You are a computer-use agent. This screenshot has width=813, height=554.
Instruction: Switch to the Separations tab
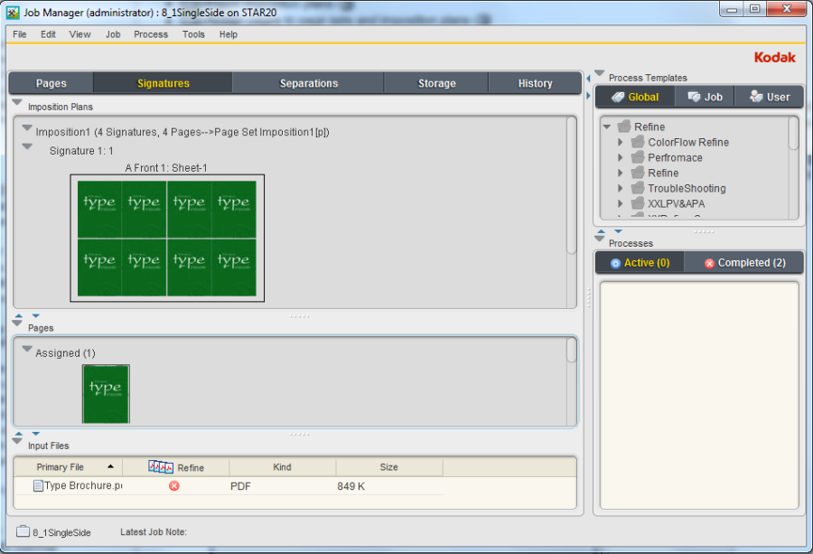308,83
